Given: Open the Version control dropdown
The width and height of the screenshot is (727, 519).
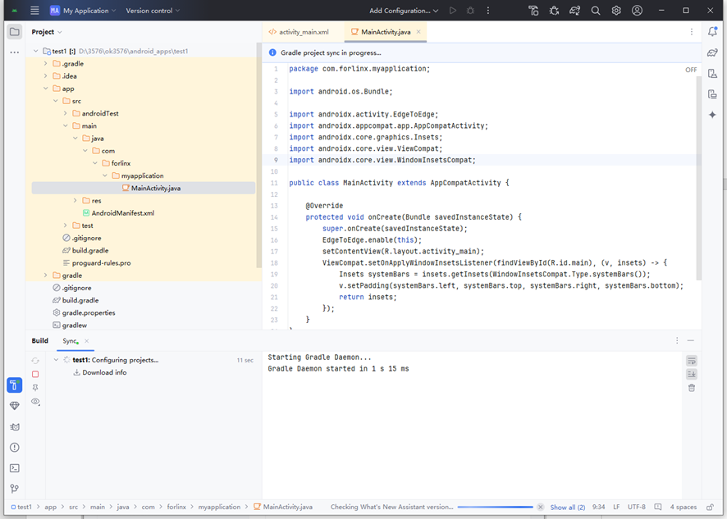Looking at the screenshot, I should coord(153,10).
